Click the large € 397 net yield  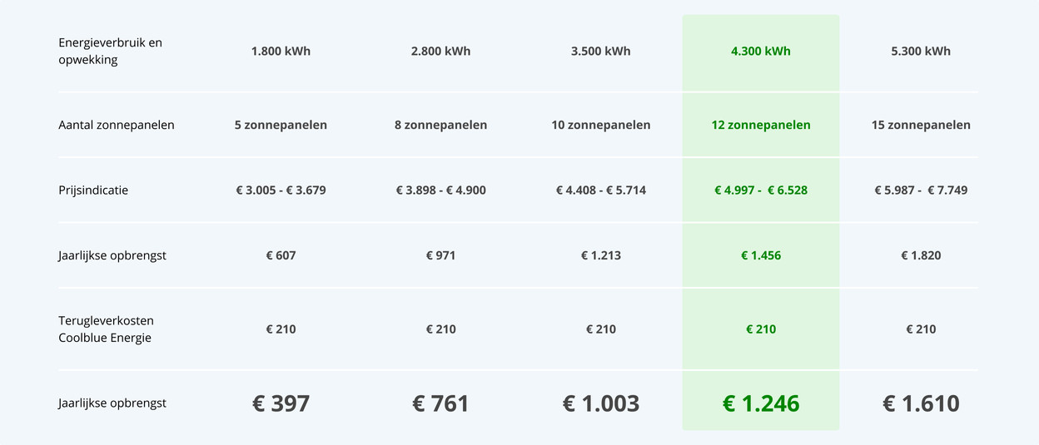(x=281, y=404)
